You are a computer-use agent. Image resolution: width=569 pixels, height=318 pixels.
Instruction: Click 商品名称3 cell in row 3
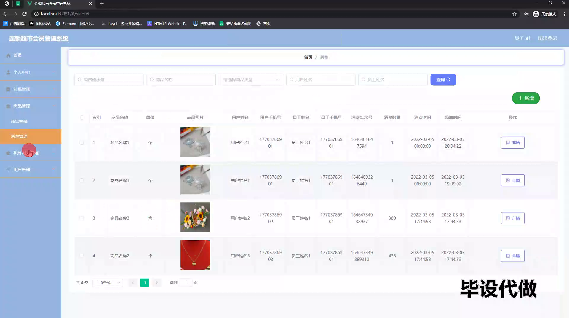(120, 218)
